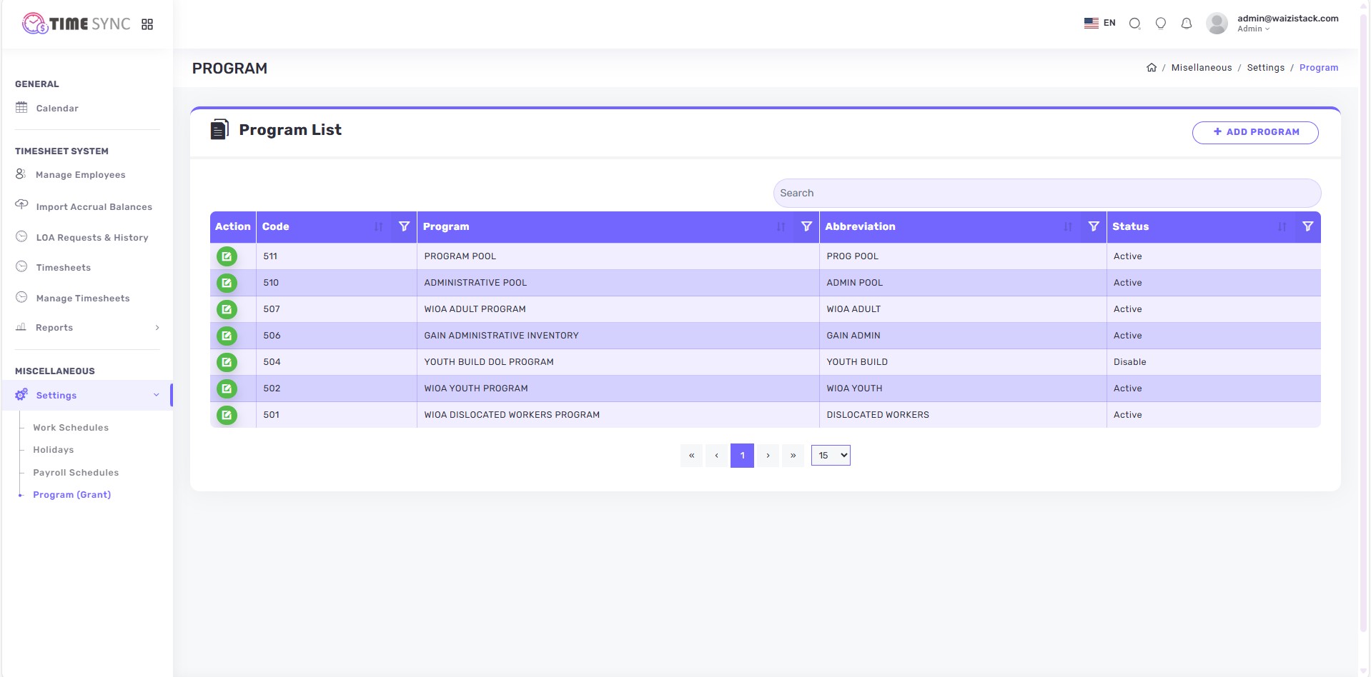Click the home icon in breadcrumb

coord(1152,68)
